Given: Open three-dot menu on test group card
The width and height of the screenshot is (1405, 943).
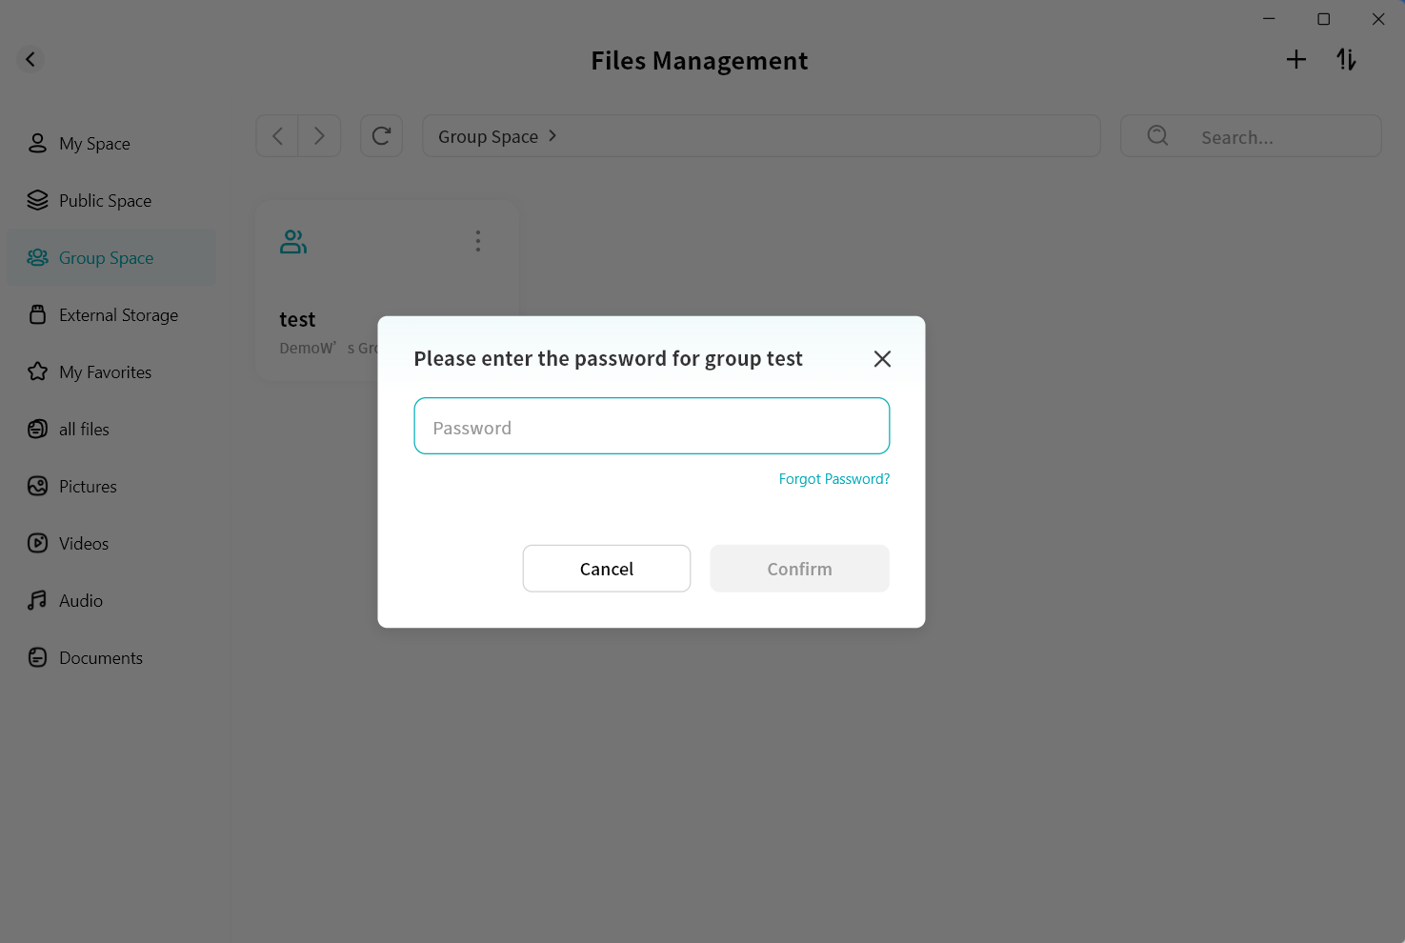Looking at the screenshot, I should [478, 241].
